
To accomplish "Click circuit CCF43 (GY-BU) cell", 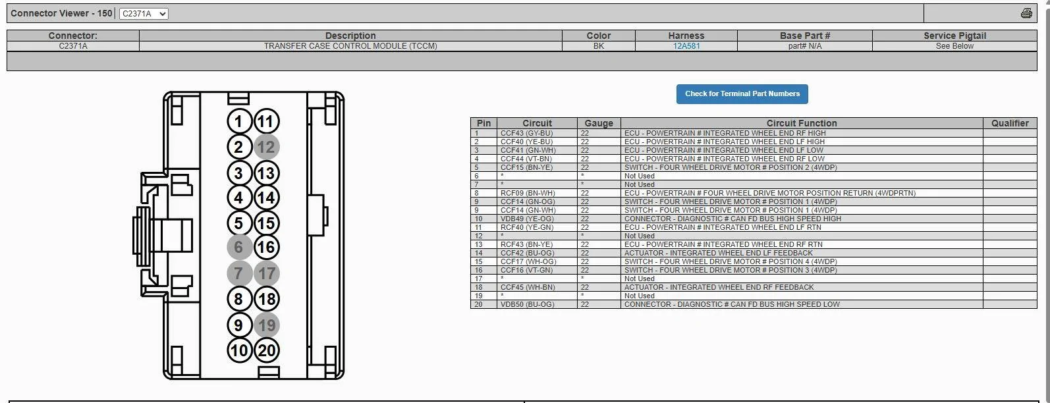I will pos(537,133).
